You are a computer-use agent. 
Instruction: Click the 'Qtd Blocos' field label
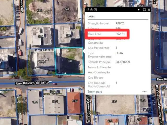tap(96, 78)
